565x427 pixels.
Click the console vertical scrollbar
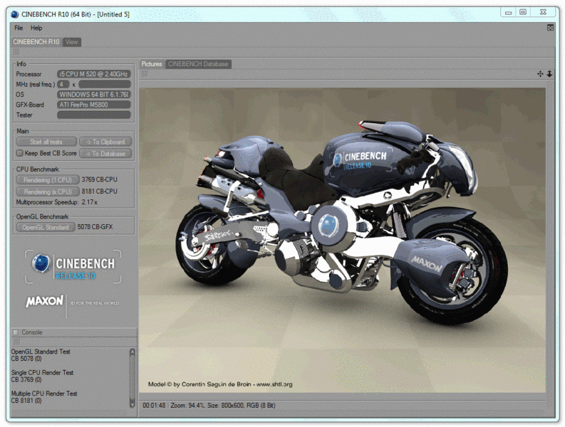click(x=133, y=378)
